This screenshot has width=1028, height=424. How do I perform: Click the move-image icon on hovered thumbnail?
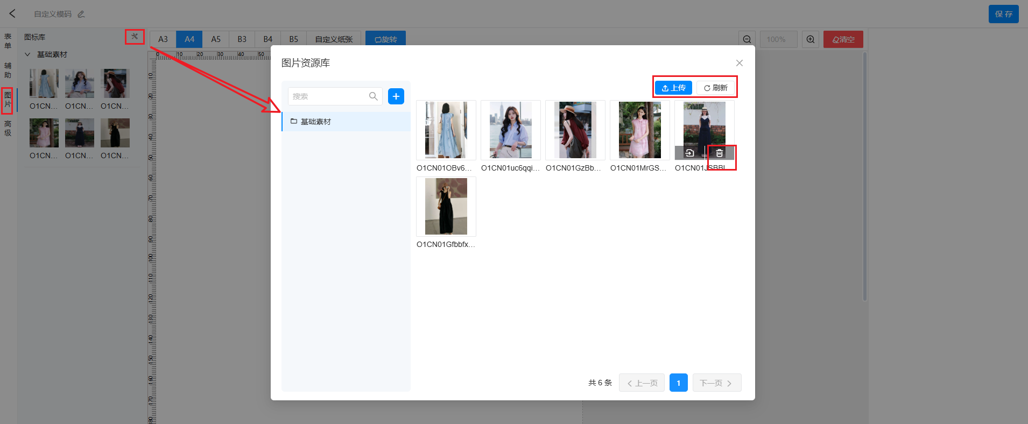[x=689, y=153]
